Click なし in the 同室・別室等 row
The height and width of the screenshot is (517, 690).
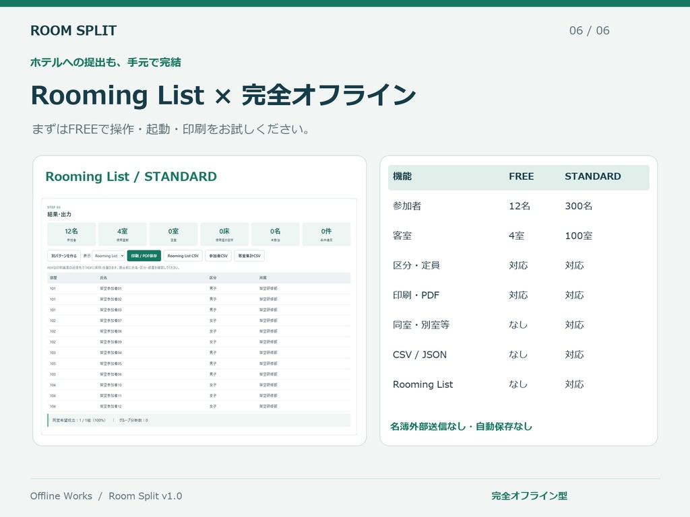click(518, 325)
